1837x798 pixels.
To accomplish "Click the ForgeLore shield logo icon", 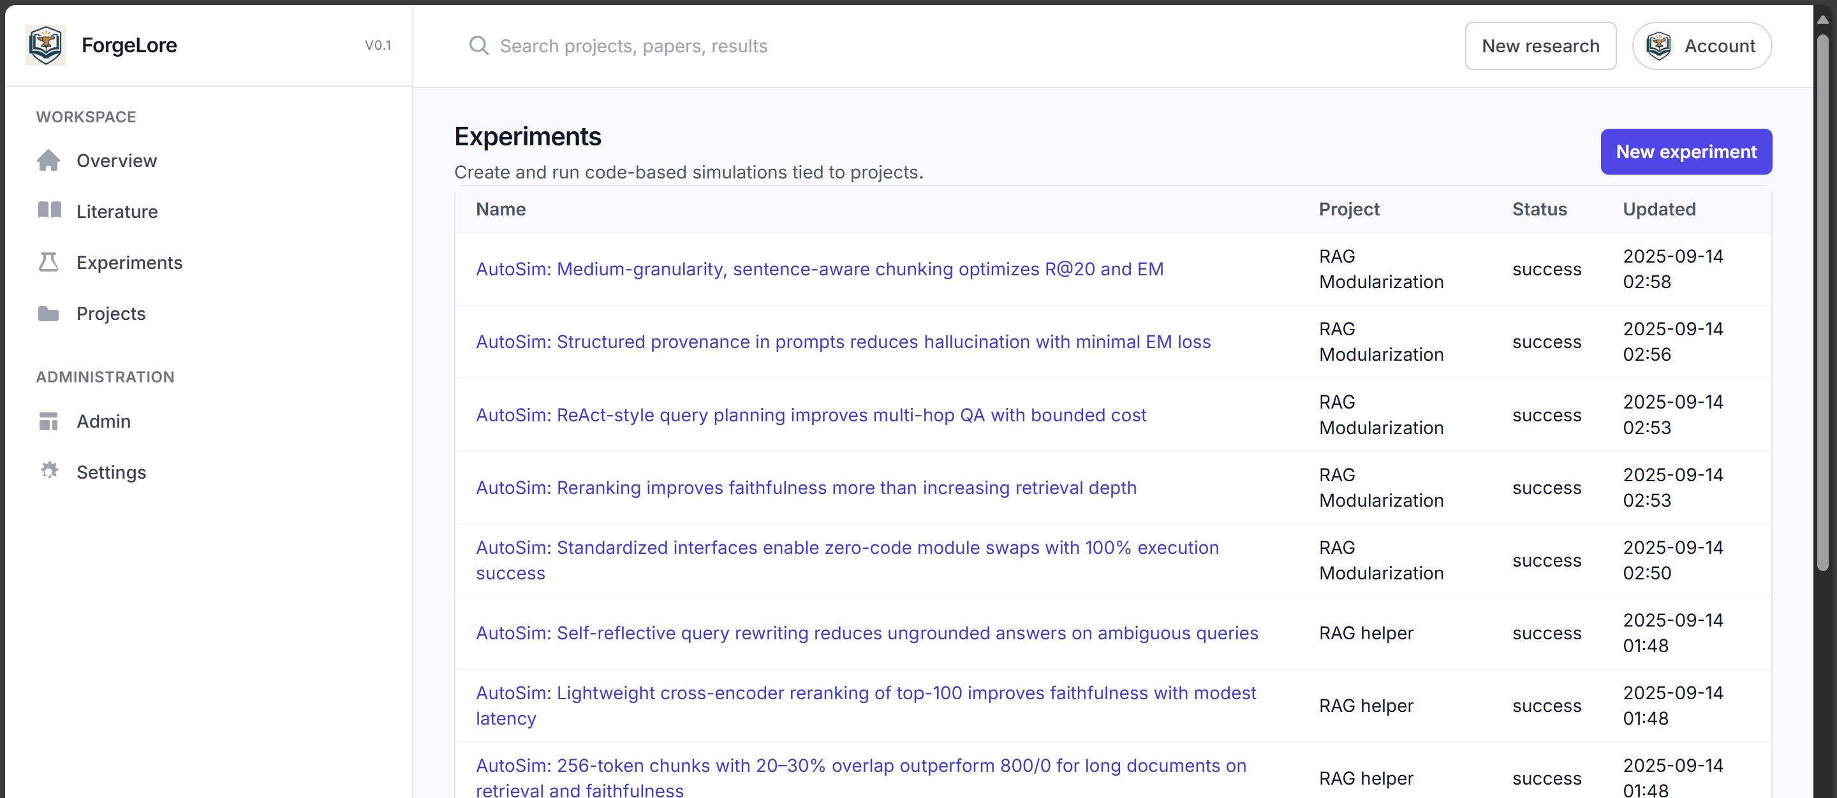I will tap(46, 45).
